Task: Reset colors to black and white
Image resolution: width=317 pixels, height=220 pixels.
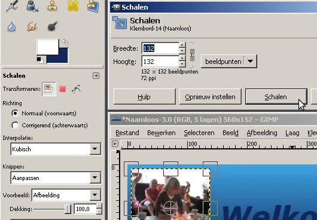Action: pos(40,60)
